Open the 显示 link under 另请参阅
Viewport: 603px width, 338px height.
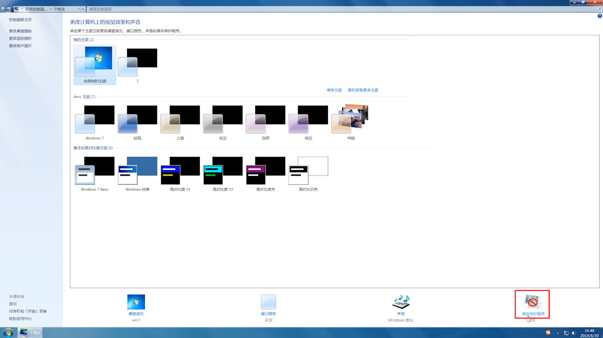(13, 304)
